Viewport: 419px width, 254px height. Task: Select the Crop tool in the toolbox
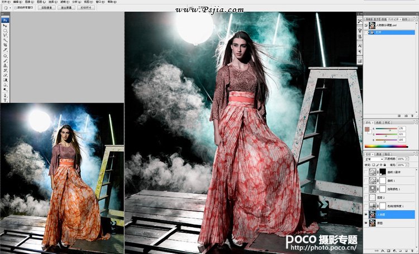tap(6, 45)
